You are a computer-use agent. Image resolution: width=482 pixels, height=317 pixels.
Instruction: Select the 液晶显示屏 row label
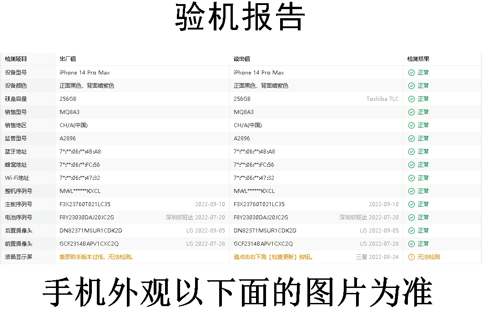[x=19, y=257]
